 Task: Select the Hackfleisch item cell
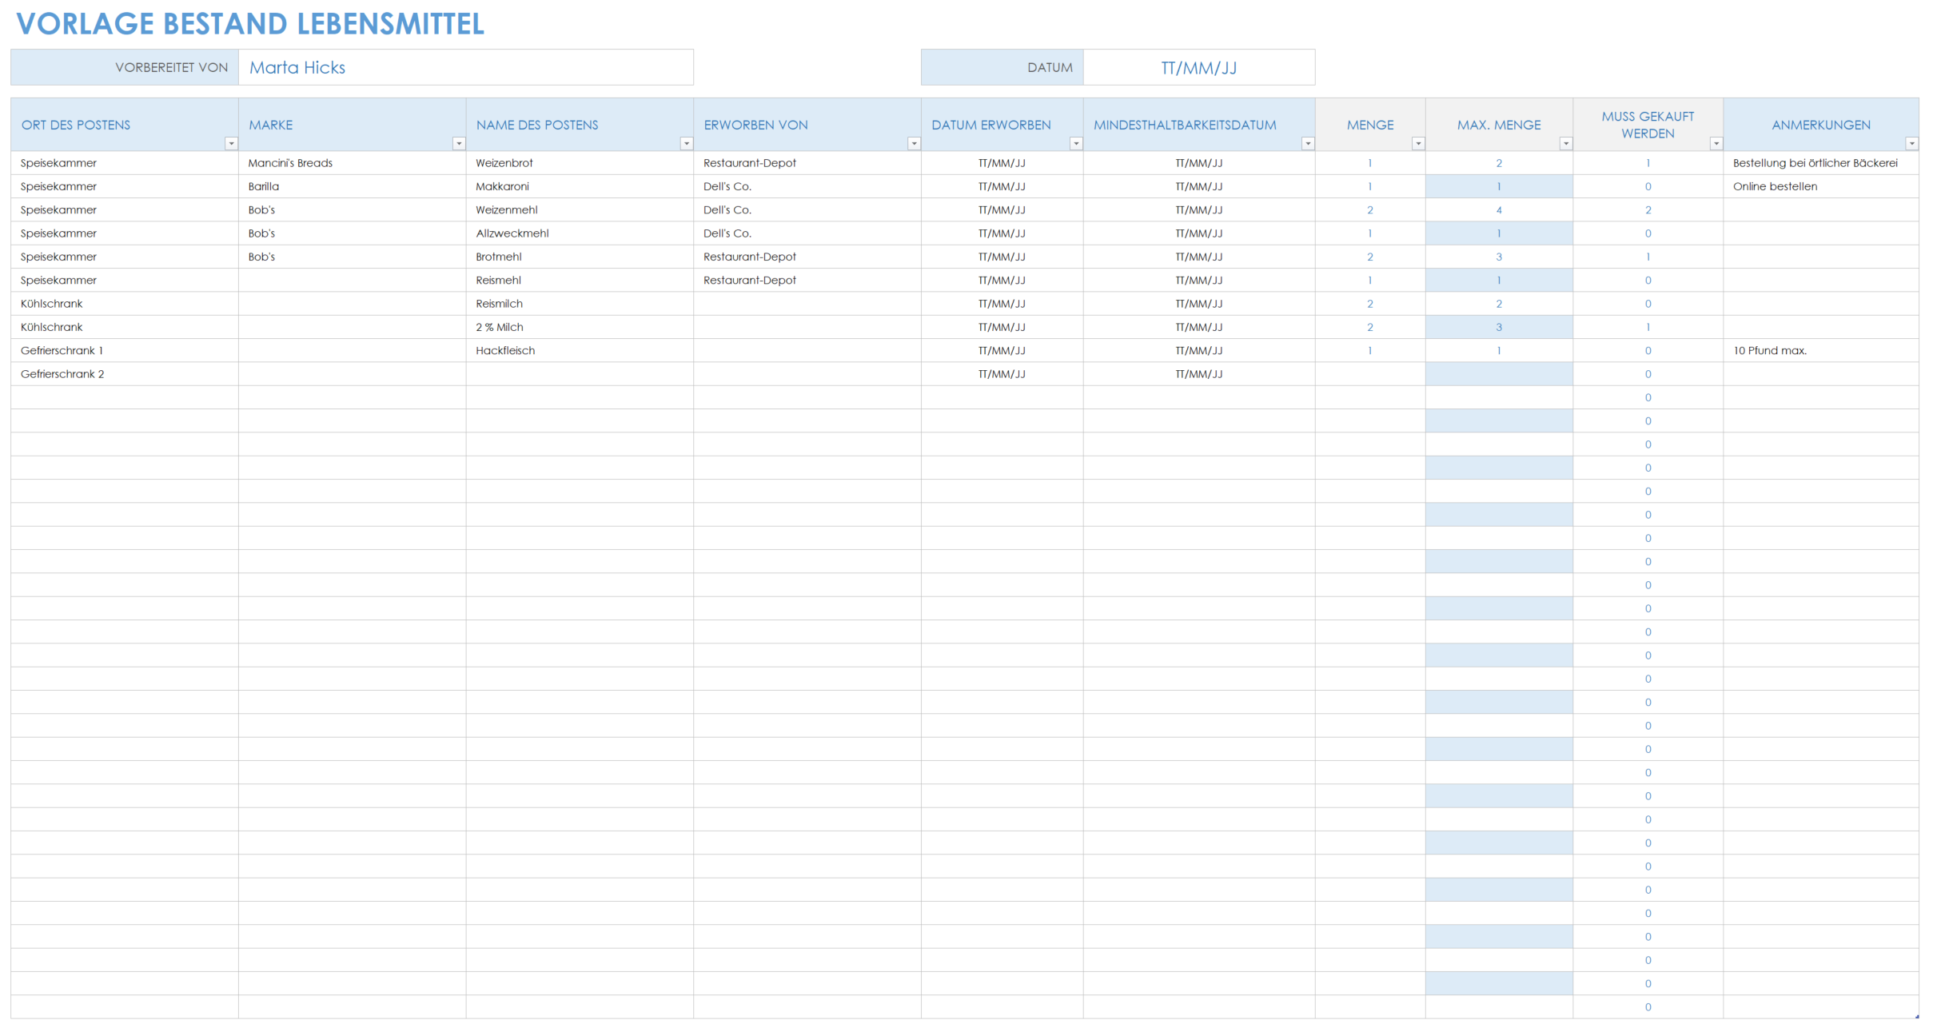[x=580, y=350]
